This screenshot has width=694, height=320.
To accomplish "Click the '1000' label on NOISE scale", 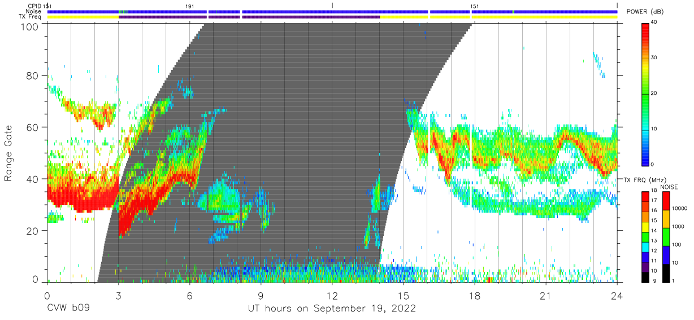I will point(679,226).
